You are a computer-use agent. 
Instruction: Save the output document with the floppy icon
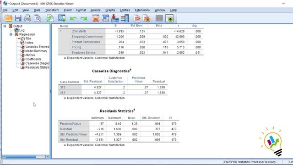[x=18, y=18]
